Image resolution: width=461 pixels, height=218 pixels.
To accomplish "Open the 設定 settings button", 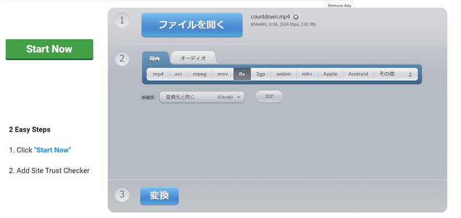I will [x=269, y=97].
